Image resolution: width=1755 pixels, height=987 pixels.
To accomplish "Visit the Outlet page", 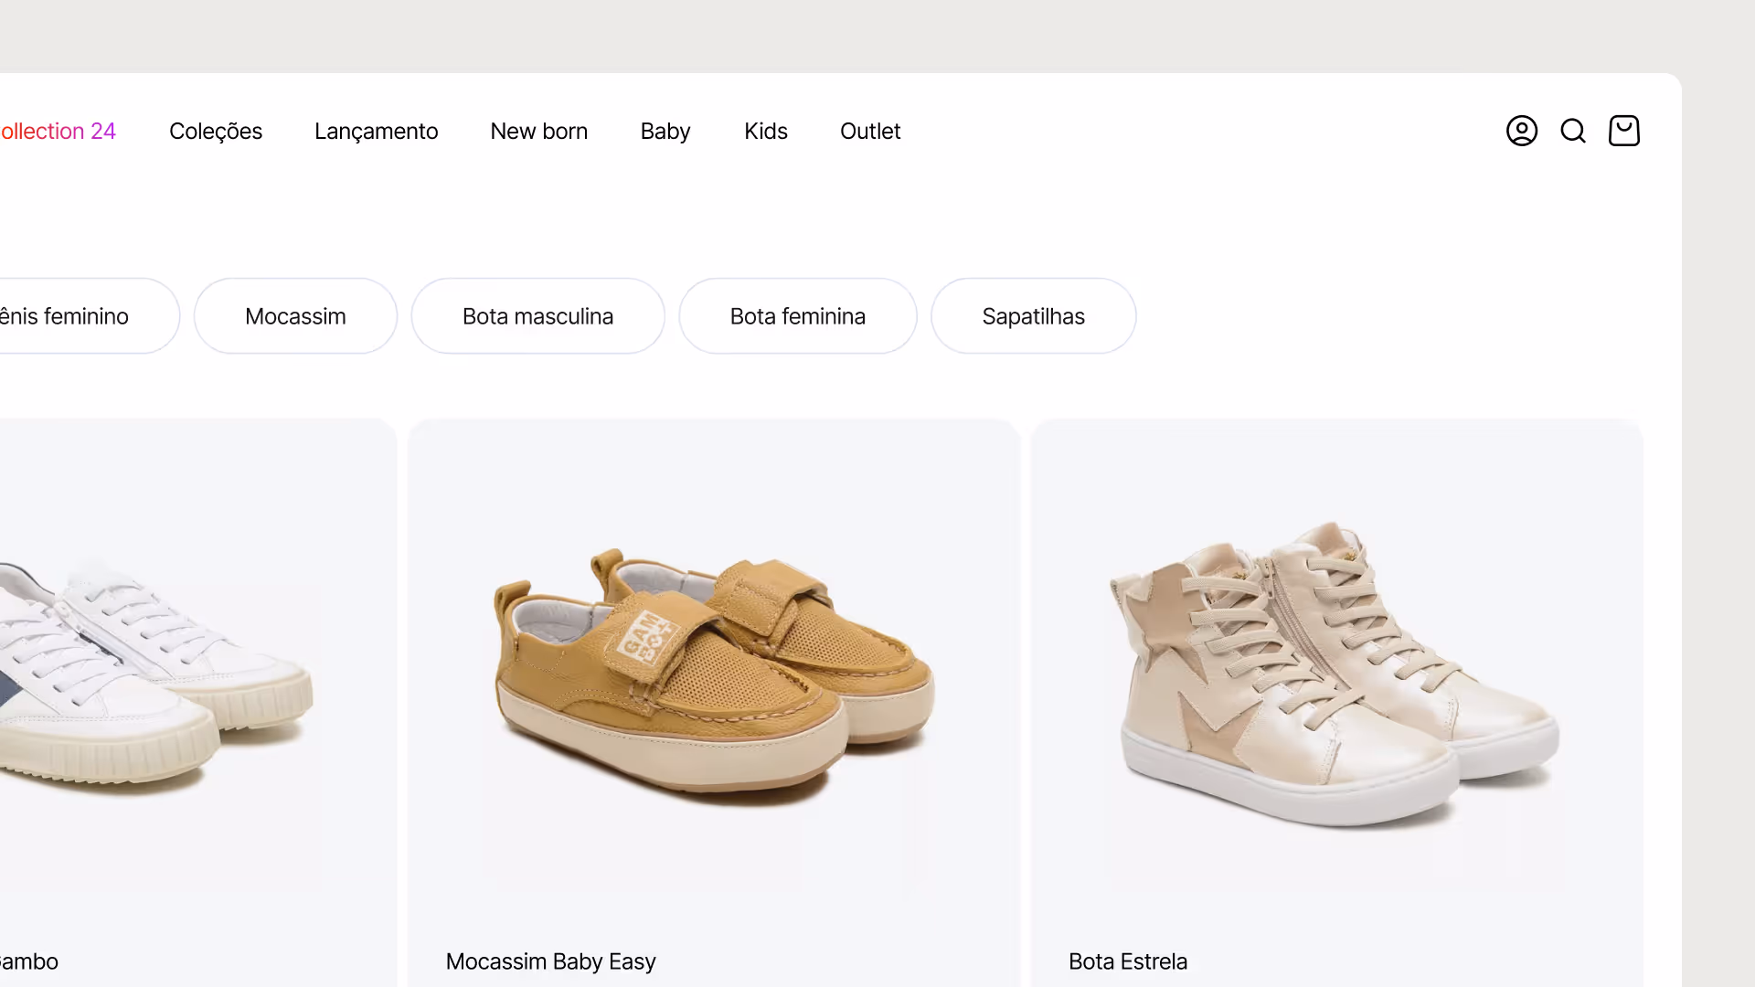I will click(x=869, y=131).
